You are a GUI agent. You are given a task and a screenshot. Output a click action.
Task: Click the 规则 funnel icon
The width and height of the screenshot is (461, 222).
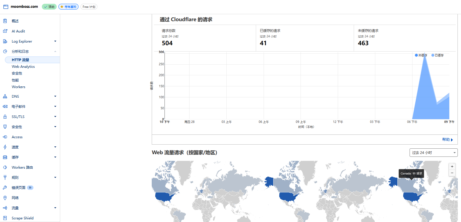click(5, 177)
